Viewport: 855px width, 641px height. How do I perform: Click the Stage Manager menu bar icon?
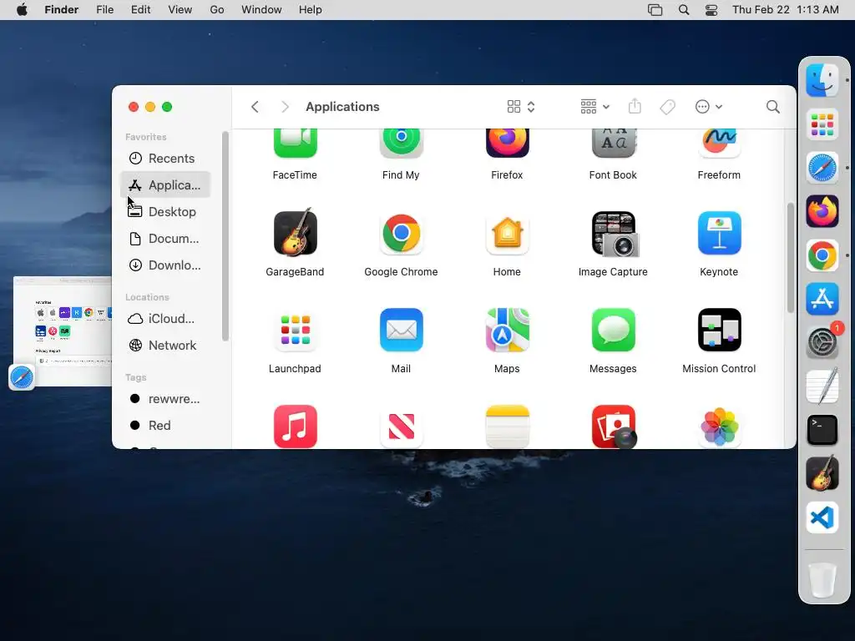(655, 10)
